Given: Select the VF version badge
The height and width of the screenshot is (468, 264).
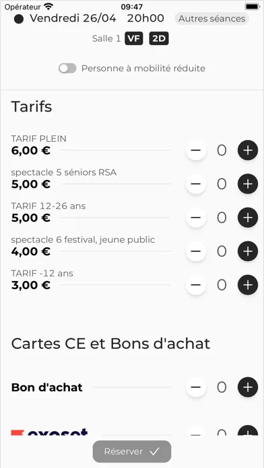Looking at the screenshot, I should (133, 39).
